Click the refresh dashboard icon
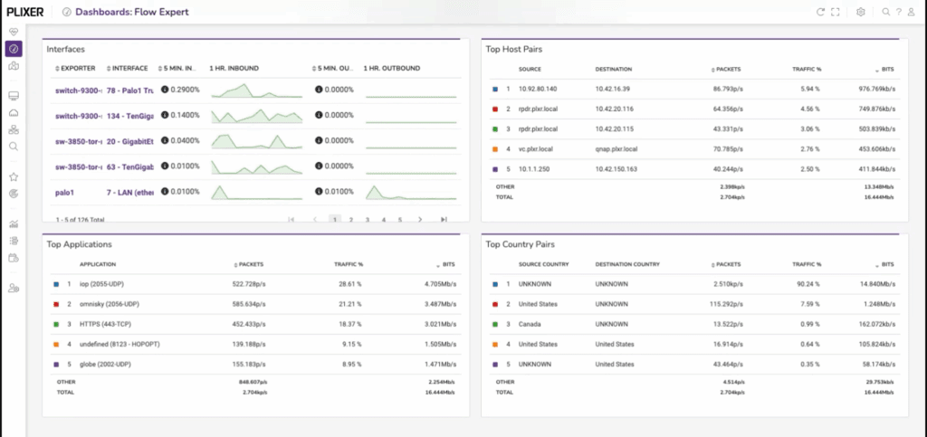927x437 pixels. (x=820, y=12)
